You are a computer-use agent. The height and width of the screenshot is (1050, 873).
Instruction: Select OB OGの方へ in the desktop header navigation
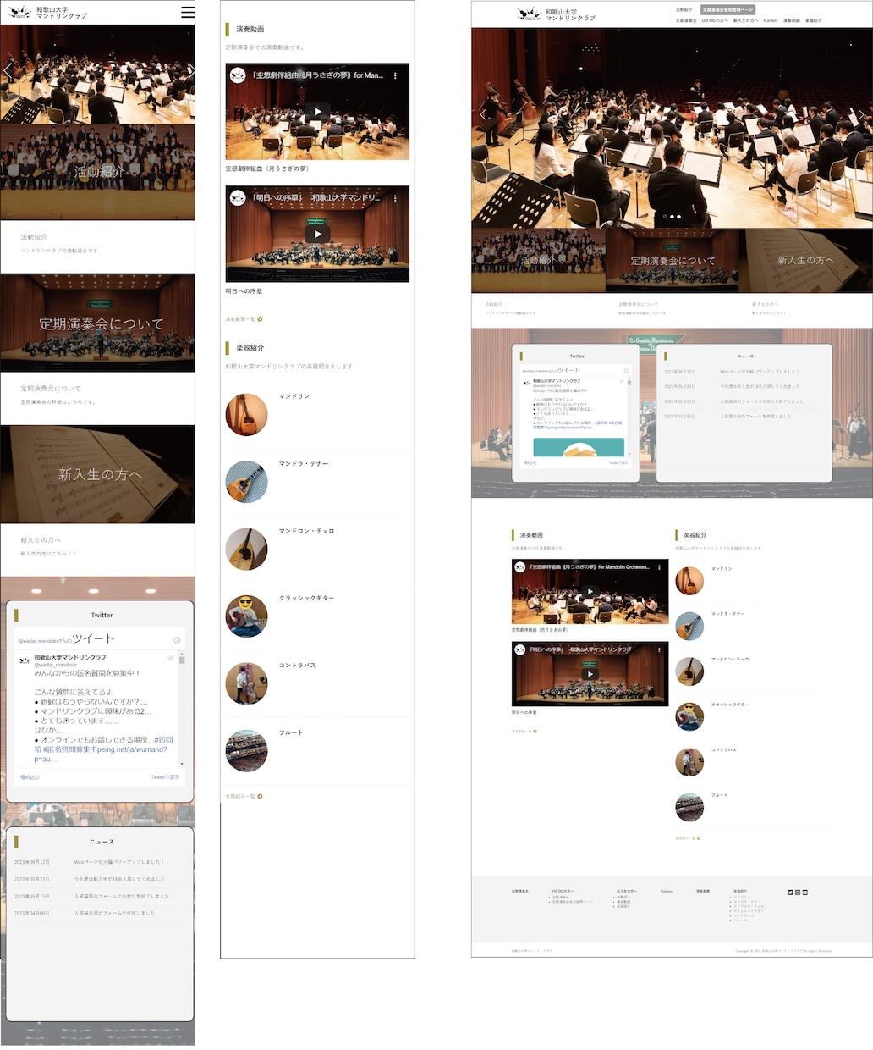pos(715,20)
